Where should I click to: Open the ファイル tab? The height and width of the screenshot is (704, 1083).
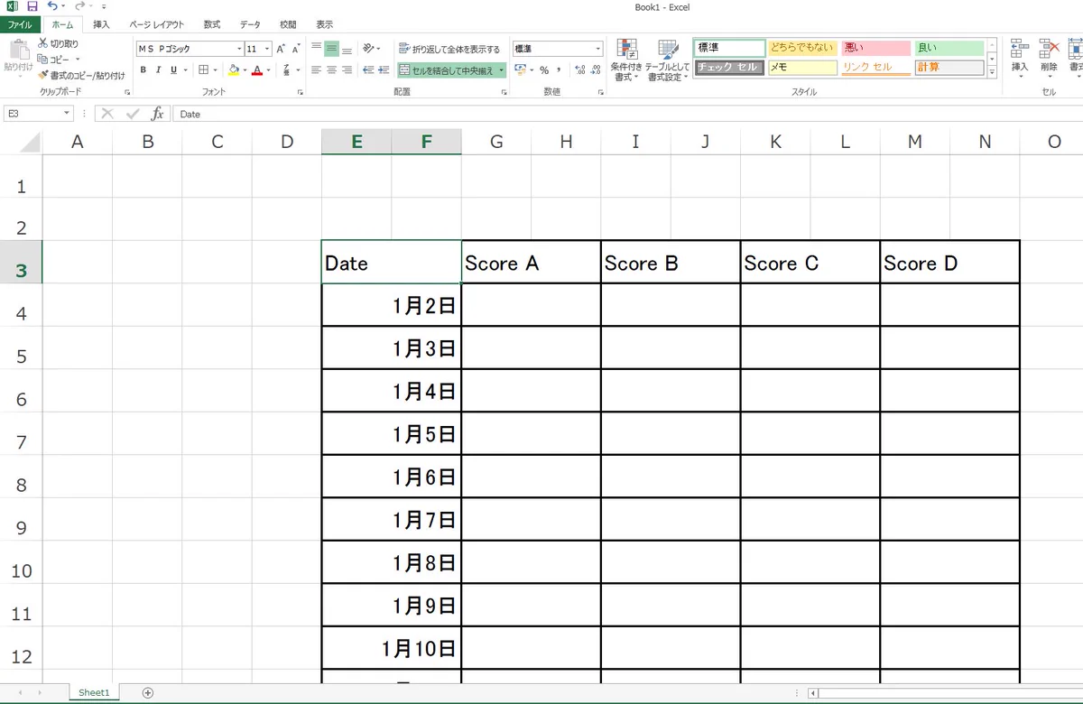tap(19, 24)
